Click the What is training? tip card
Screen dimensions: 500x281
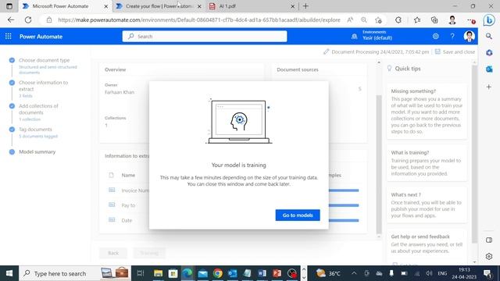tap(427, 163)
